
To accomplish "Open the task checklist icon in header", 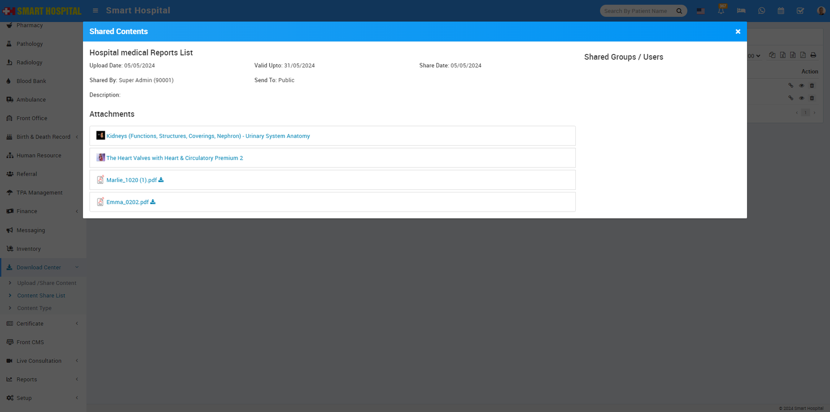I will (x=800, y=11).
